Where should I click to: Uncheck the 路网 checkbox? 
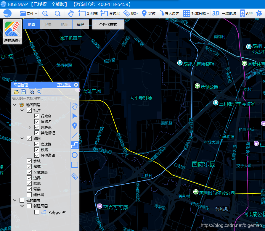pos(29,138)
